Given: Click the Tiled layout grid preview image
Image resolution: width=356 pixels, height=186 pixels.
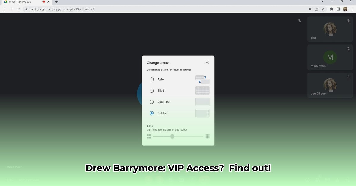Looking at the screenshot, I should [202, 91].
